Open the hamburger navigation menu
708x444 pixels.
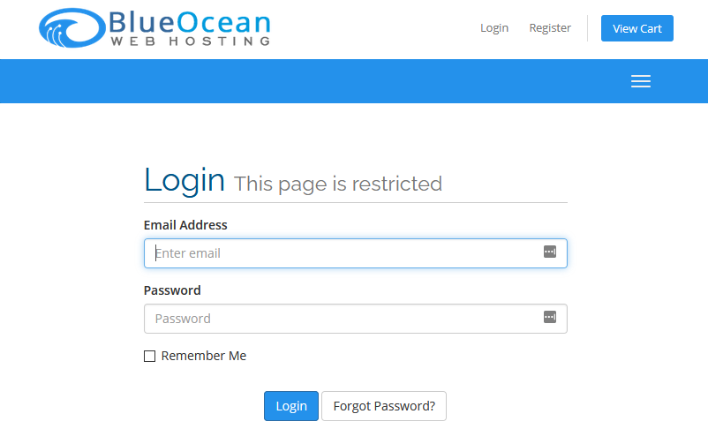[641, 81]
